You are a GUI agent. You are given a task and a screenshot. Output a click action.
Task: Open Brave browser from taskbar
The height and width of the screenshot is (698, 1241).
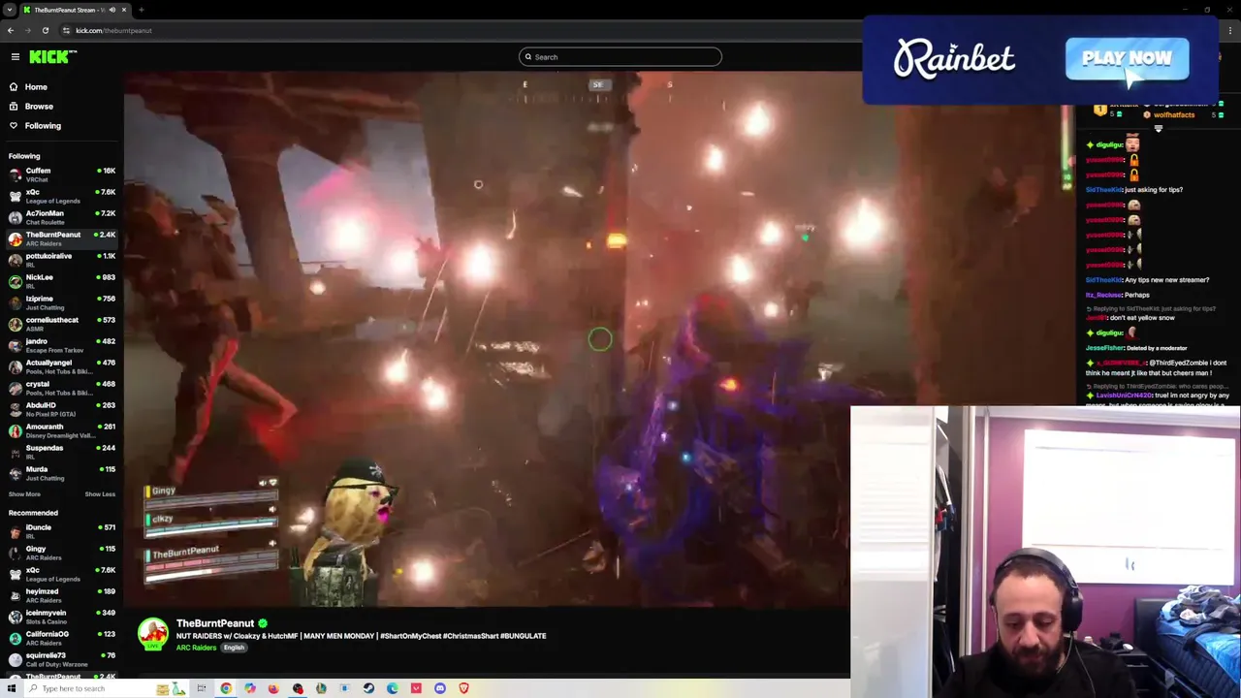tap(463, 688)
